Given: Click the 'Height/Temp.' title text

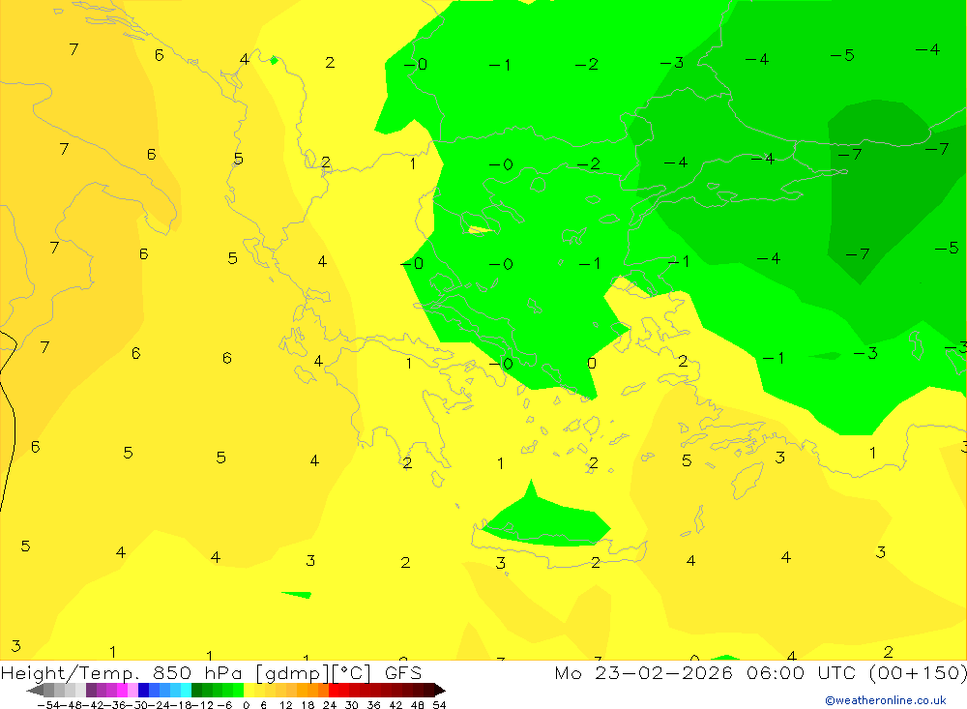Looking at the screenshot, I should 70,672.
